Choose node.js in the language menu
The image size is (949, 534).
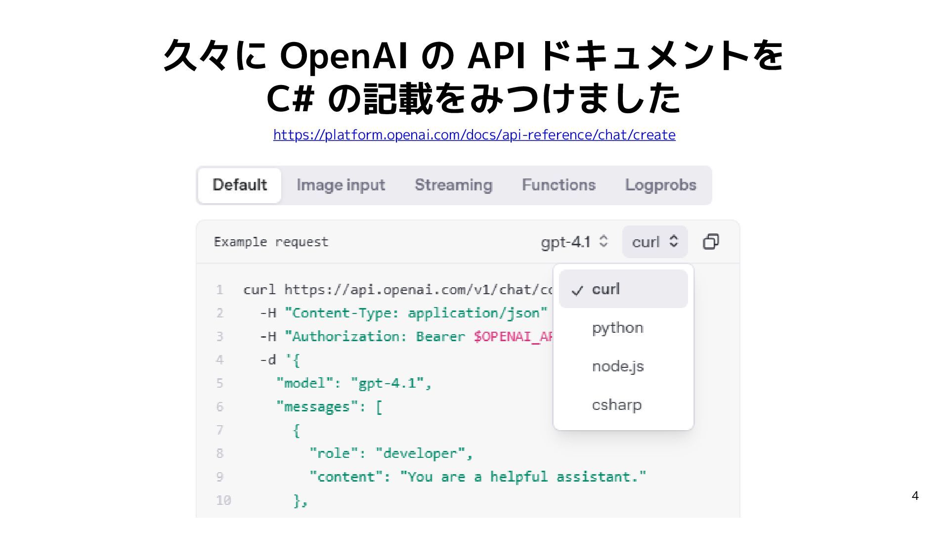coord(623,366)
